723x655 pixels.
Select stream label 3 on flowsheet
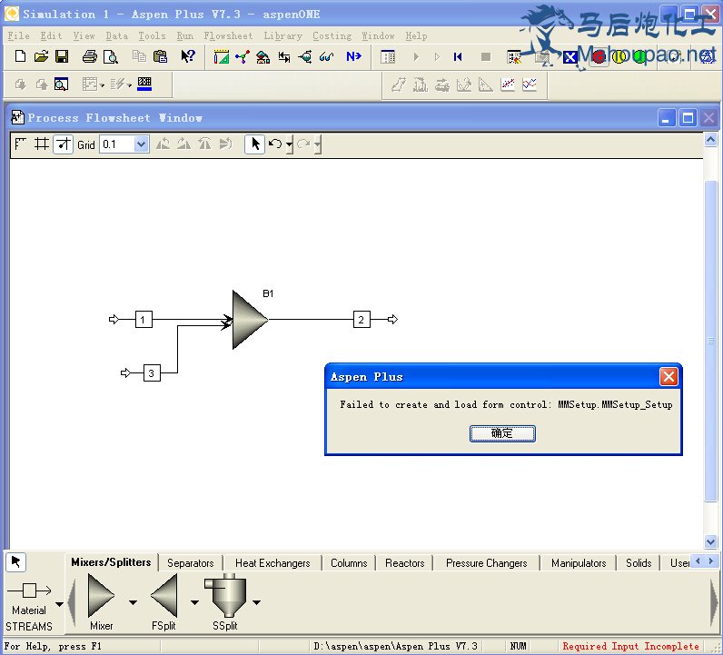(152, 372)
